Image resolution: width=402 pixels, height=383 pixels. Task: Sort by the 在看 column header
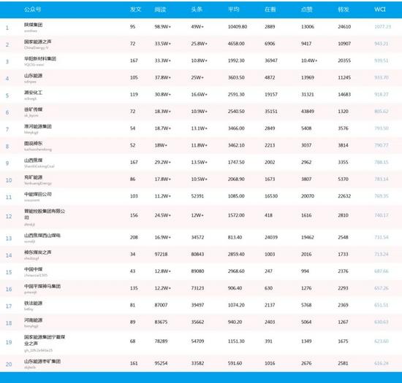(270, 9)
